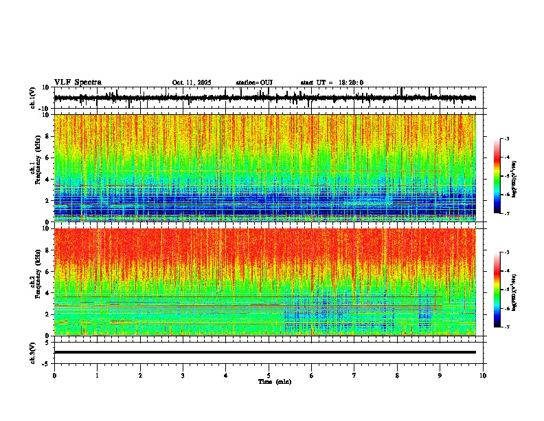This screenshot has height=421, width=544.
Task: Click the "-3" label on ch.2 color bar
Action: tap(506, 252)
